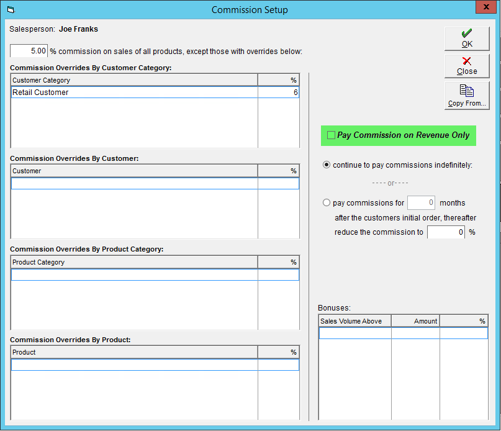
Task: Click the percent cell in Bonuses first row
Action: 464,333
